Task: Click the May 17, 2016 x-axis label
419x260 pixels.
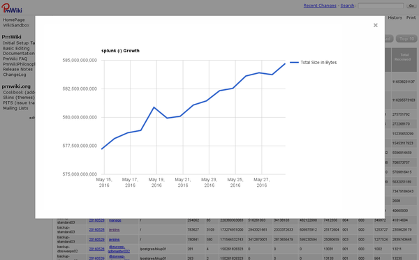Action: pyautogui.click(x=130, y=183)
